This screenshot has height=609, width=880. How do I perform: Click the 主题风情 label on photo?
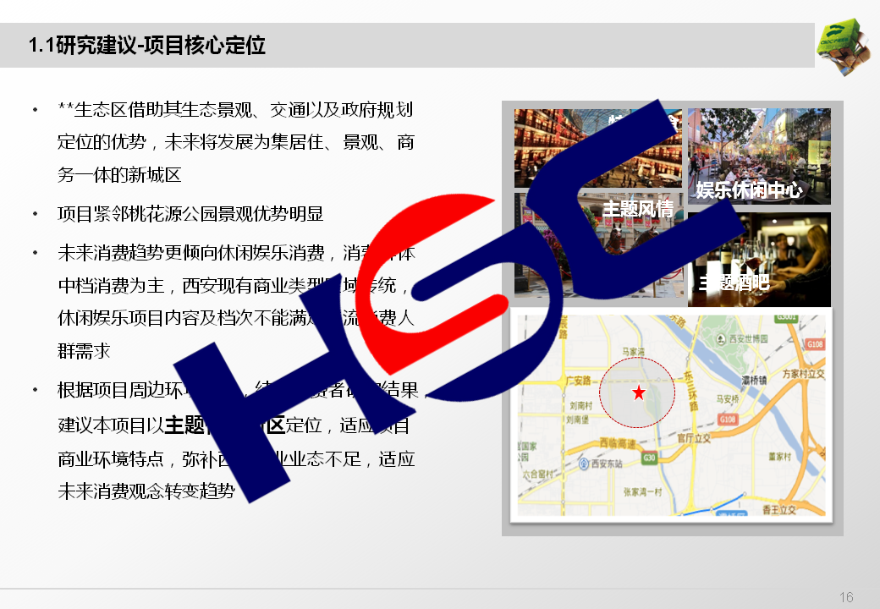pos(637,208)
